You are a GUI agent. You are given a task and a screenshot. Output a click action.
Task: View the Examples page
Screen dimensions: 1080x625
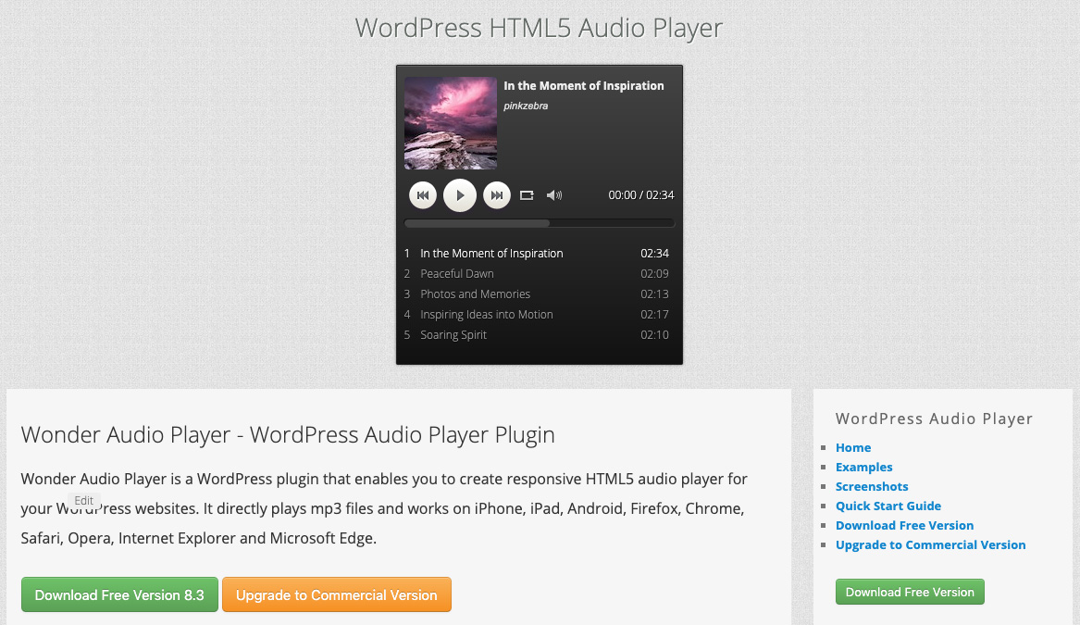coord(863,467)
